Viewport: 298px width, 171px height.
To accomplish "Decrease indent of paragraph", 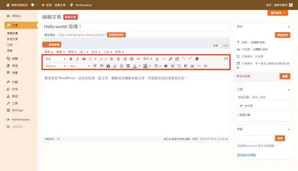I will [95, 66].
